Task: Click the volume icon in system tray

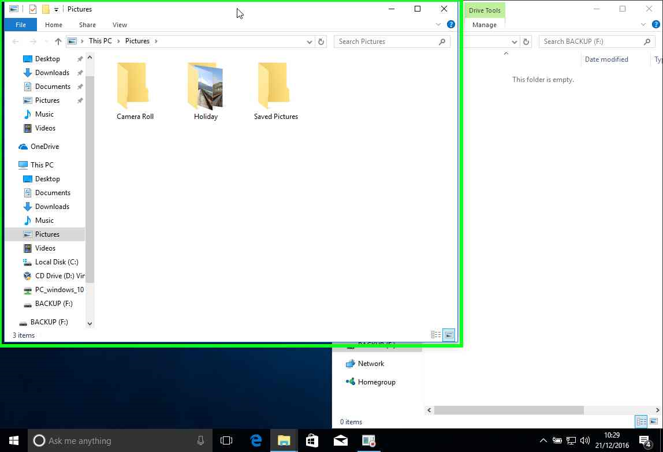Action: [x=585, y=440]
